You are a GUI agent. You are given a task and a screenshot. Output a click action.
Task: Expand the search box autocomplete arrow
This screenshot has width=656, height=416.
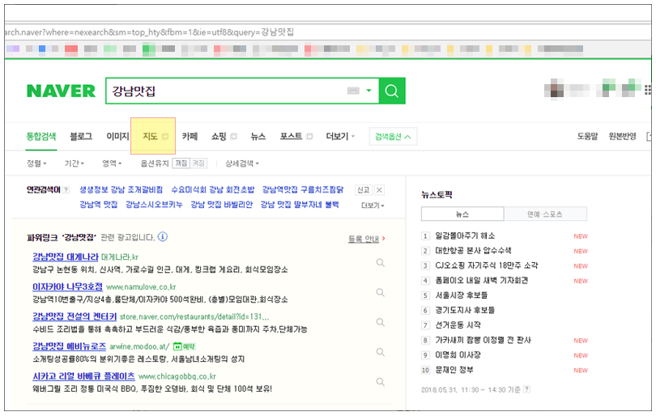[369, 91]
